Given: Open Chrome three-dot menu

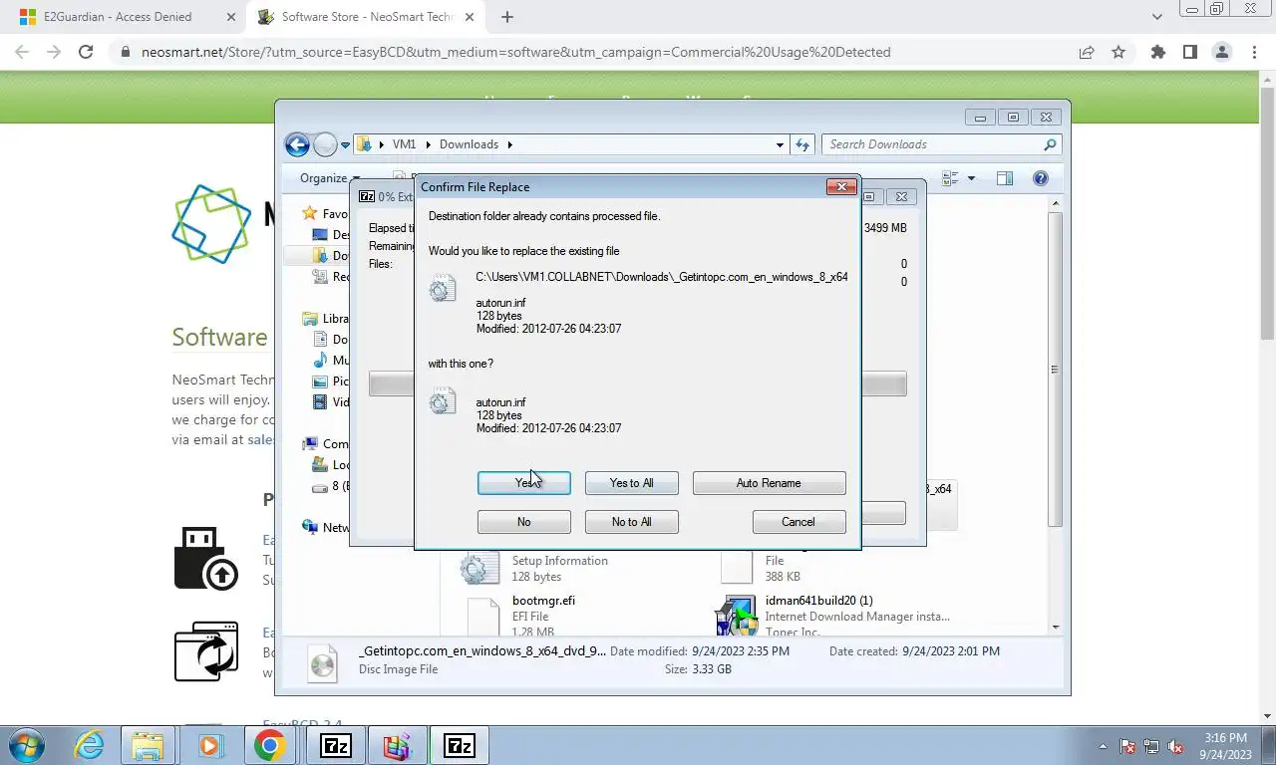Looking at the screenshot, I should [x=1253, y=52].
